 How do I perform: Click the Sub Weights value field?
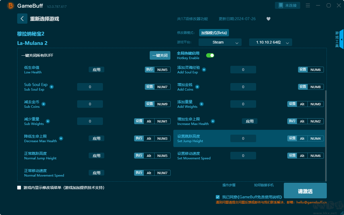pyautogui.click(x=90, y=121)
